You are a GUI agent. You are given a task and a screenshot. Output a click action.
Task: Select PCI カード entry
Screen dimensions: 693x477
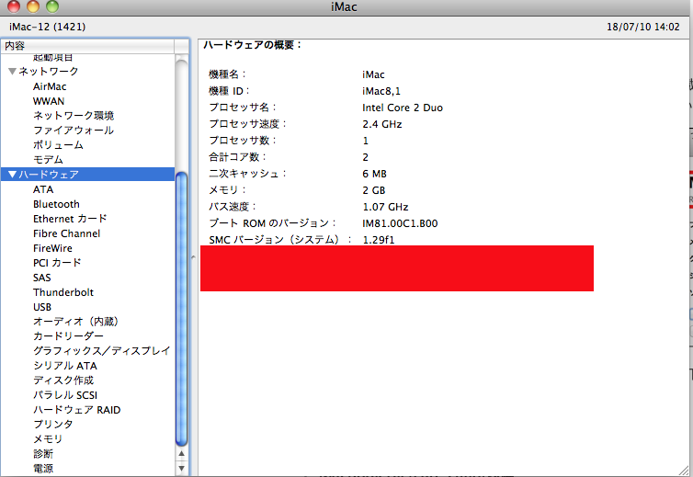(57, 263)
